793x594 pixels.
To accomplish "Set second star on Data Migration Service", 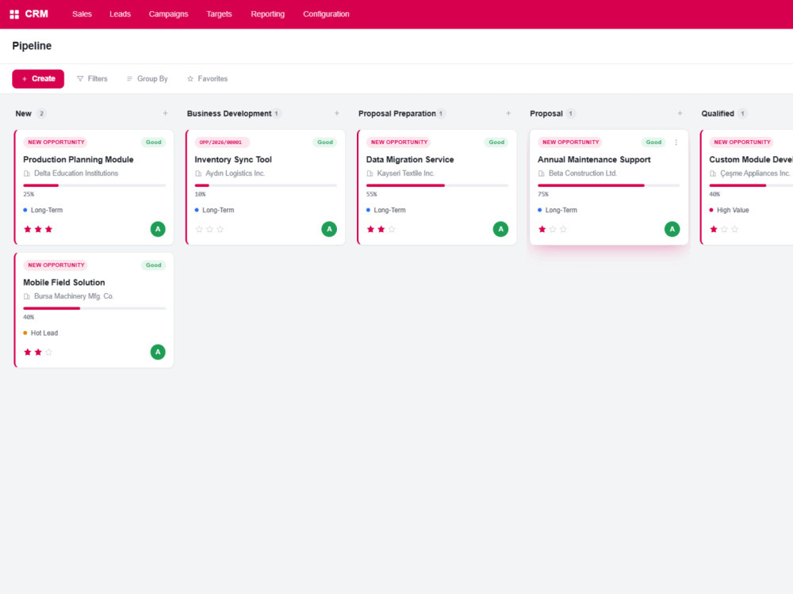I will (x=381, y=230).
